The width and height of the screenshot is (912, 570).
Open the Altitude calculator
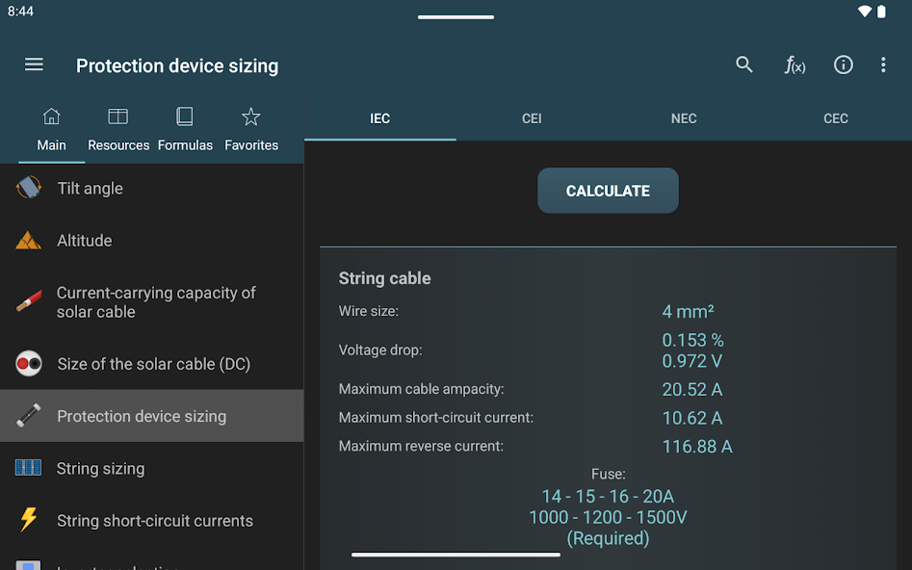tap(152, 240)
